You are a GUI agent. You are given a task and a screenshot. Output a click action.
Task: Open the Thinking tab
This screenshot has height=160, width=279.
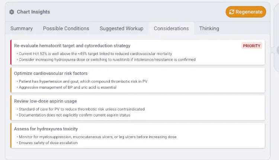pos(209,29)
